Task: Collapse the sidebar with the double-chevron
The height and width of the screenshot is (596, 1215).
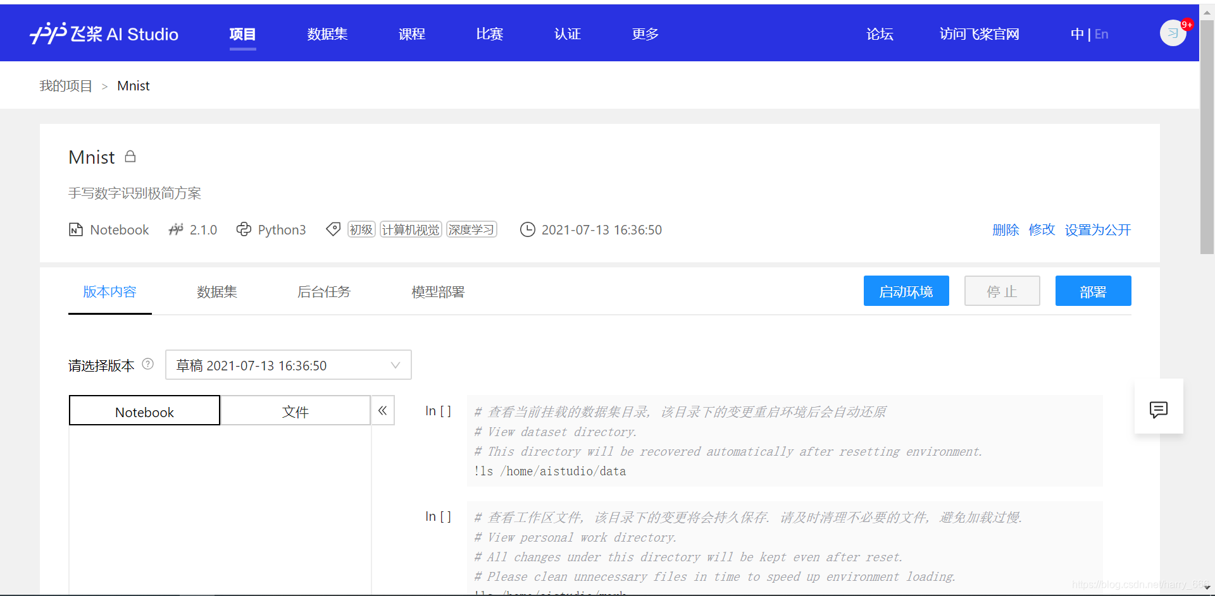Action: click(x=383, y=410)
